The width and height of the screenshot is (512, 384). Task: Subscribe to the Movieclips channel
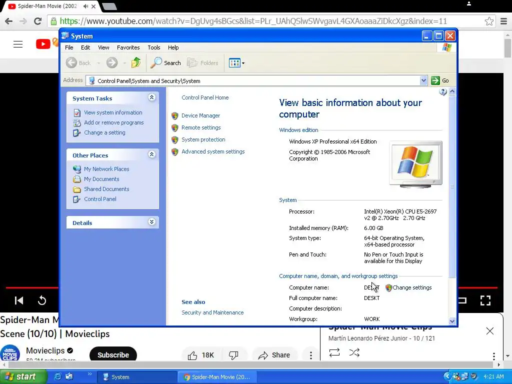tap(113, 354)
